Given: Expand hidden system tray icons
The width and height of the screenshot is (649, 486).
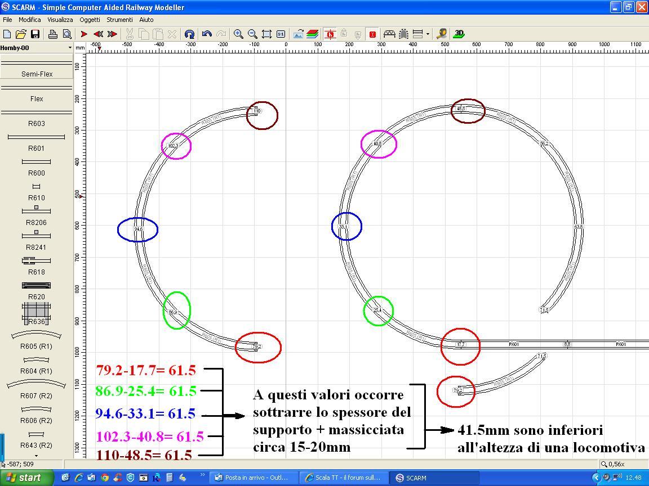Looking at the screenshot, I should pyautogui.click(x=596, y=478).
